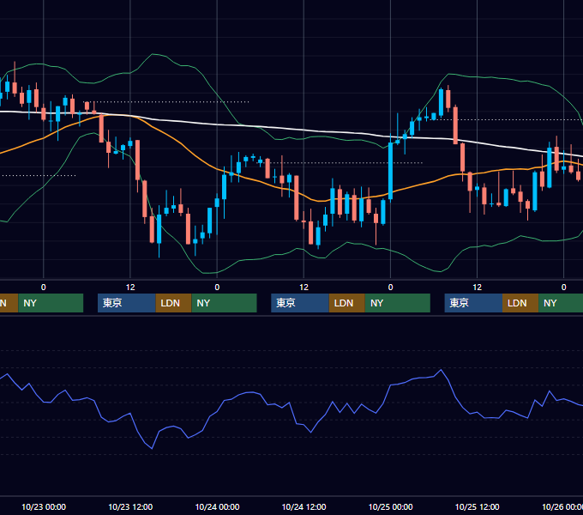Click hour label 12 above 10/24 東京 block
This screenshot has width=583, height=515.
coord(304,288)
